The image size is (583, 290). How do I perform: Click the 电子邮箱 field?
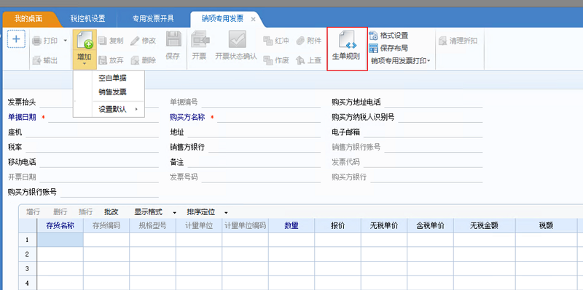click(423, 133)
